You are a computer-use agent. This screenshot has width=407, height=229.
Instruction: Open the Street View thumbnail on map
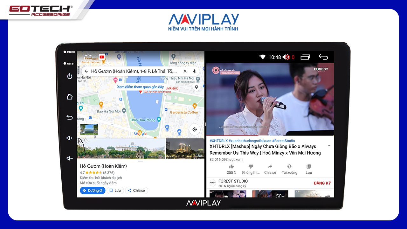[89, 129]
